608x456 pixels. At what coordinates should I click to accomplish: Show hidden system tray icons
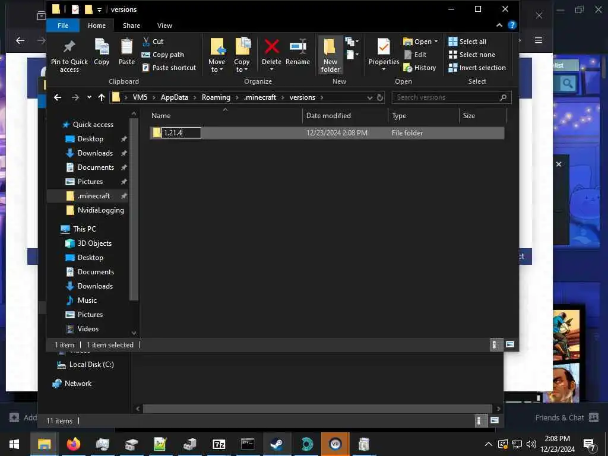488,444
